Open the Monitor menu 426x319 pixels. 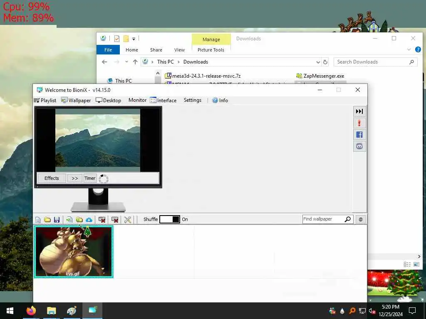point(137,100)
